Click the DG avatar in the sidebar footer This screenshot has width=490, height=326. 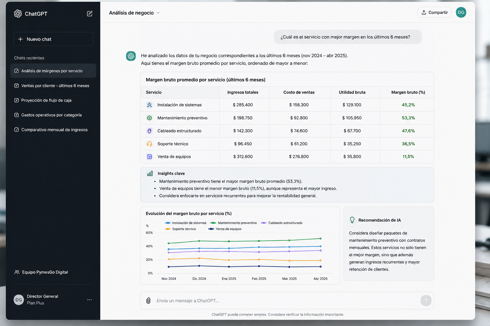tap(19, 300)
